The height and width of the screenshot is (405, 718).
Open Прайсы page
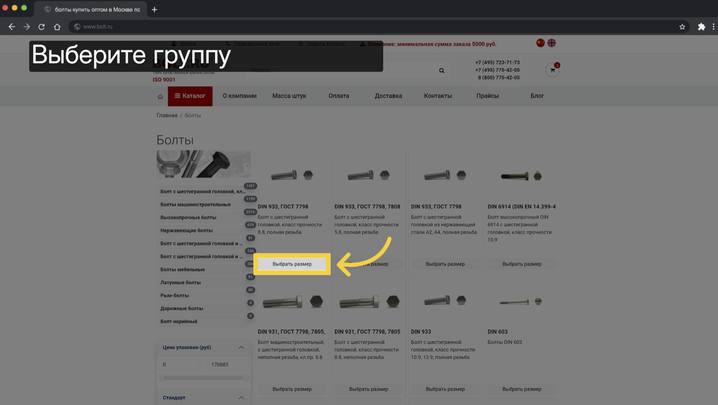coord(487,96)
